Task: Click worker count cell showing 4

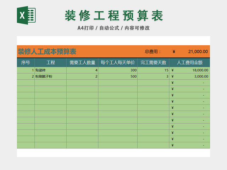Action: click(82, 70)
